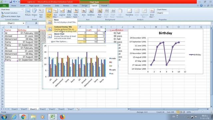
Task: Open the Picture insert tool
Action: [28, 13]
